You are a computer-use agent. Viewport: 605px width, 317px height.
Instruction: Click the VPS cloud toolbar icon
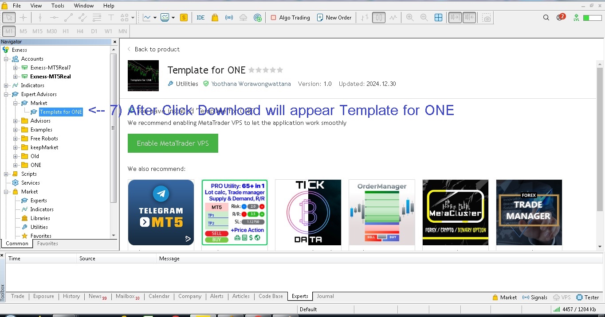(x=243, y=18)
